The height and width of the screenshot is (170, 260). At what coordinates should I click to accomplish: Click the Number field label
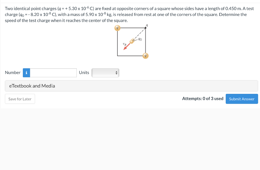(12, 73)
